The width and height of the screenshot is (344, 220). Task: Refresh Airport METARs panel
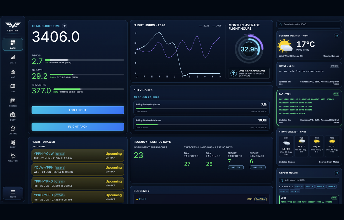tap(336, 173)
